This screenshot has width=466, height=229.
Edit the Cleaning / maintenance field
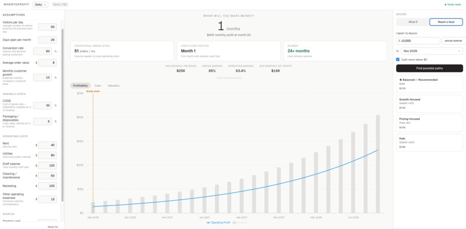[x=47, y=176]
